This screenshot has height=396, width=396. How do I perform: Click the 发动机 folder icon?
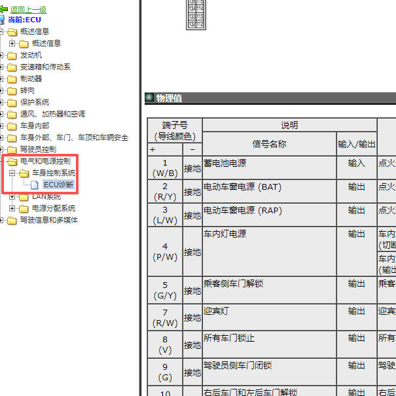(x=12, y=56)
